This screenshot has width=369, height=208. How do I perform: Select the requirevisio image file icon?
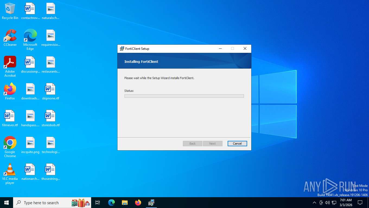[x=50, y=38]
